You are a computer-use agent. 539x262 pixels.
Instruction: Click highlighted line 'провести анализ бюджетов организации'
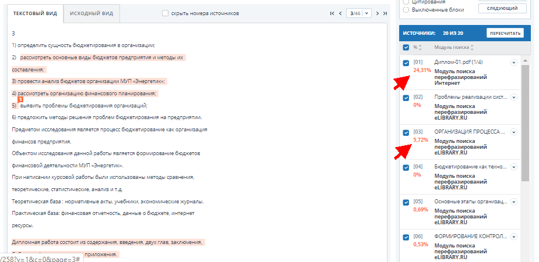[x=89, y=81]
